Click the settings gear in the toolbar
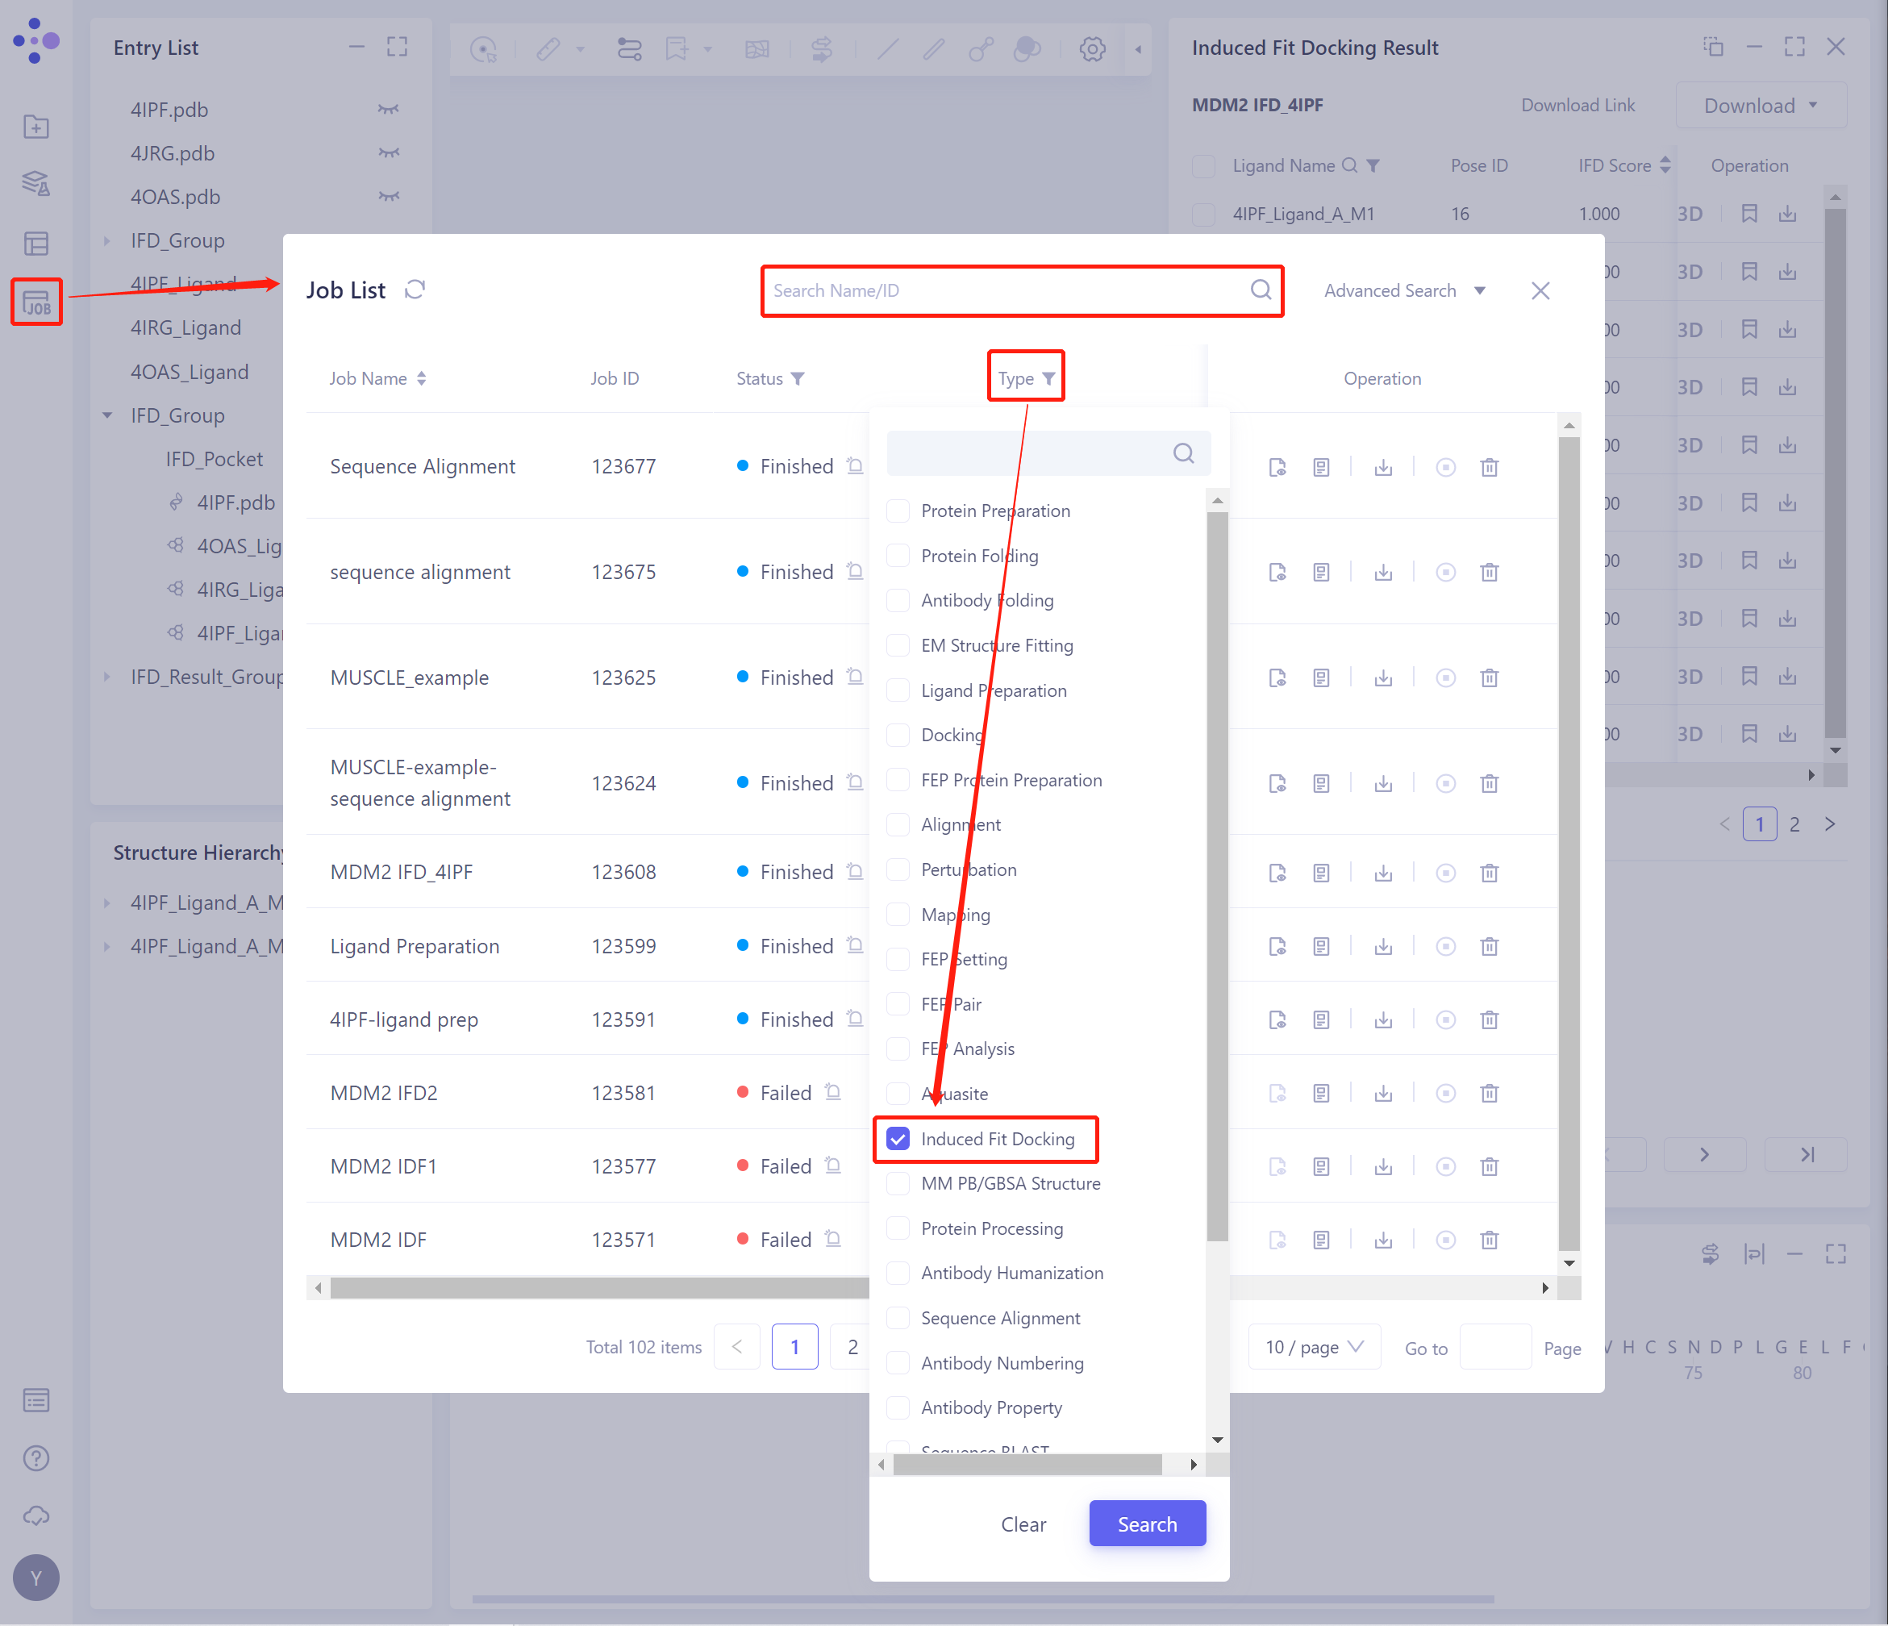The image size is (1888, 1626). click(1092, 49)
